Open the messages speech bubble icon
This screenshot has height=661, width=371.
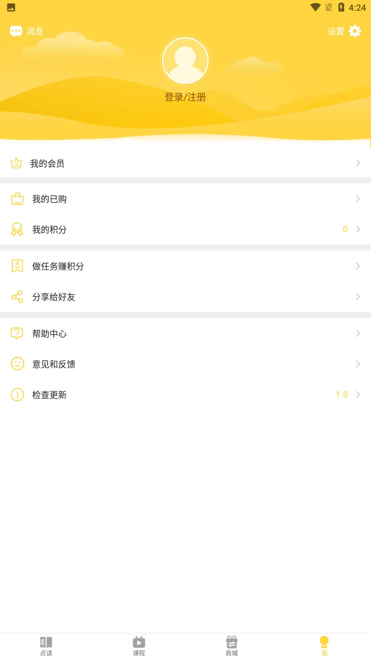click(16, 31)
